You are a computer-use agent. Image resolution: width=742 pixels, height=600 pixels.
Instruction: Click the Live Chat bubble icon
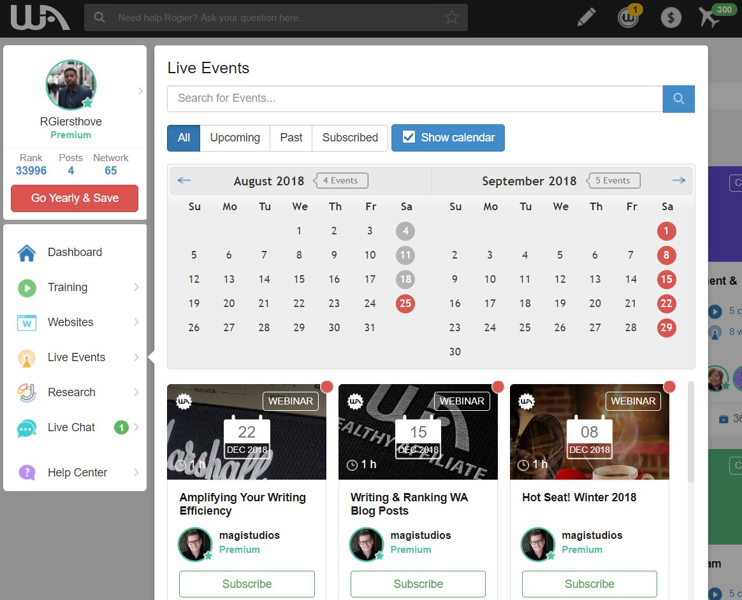(x=27, y=428)
